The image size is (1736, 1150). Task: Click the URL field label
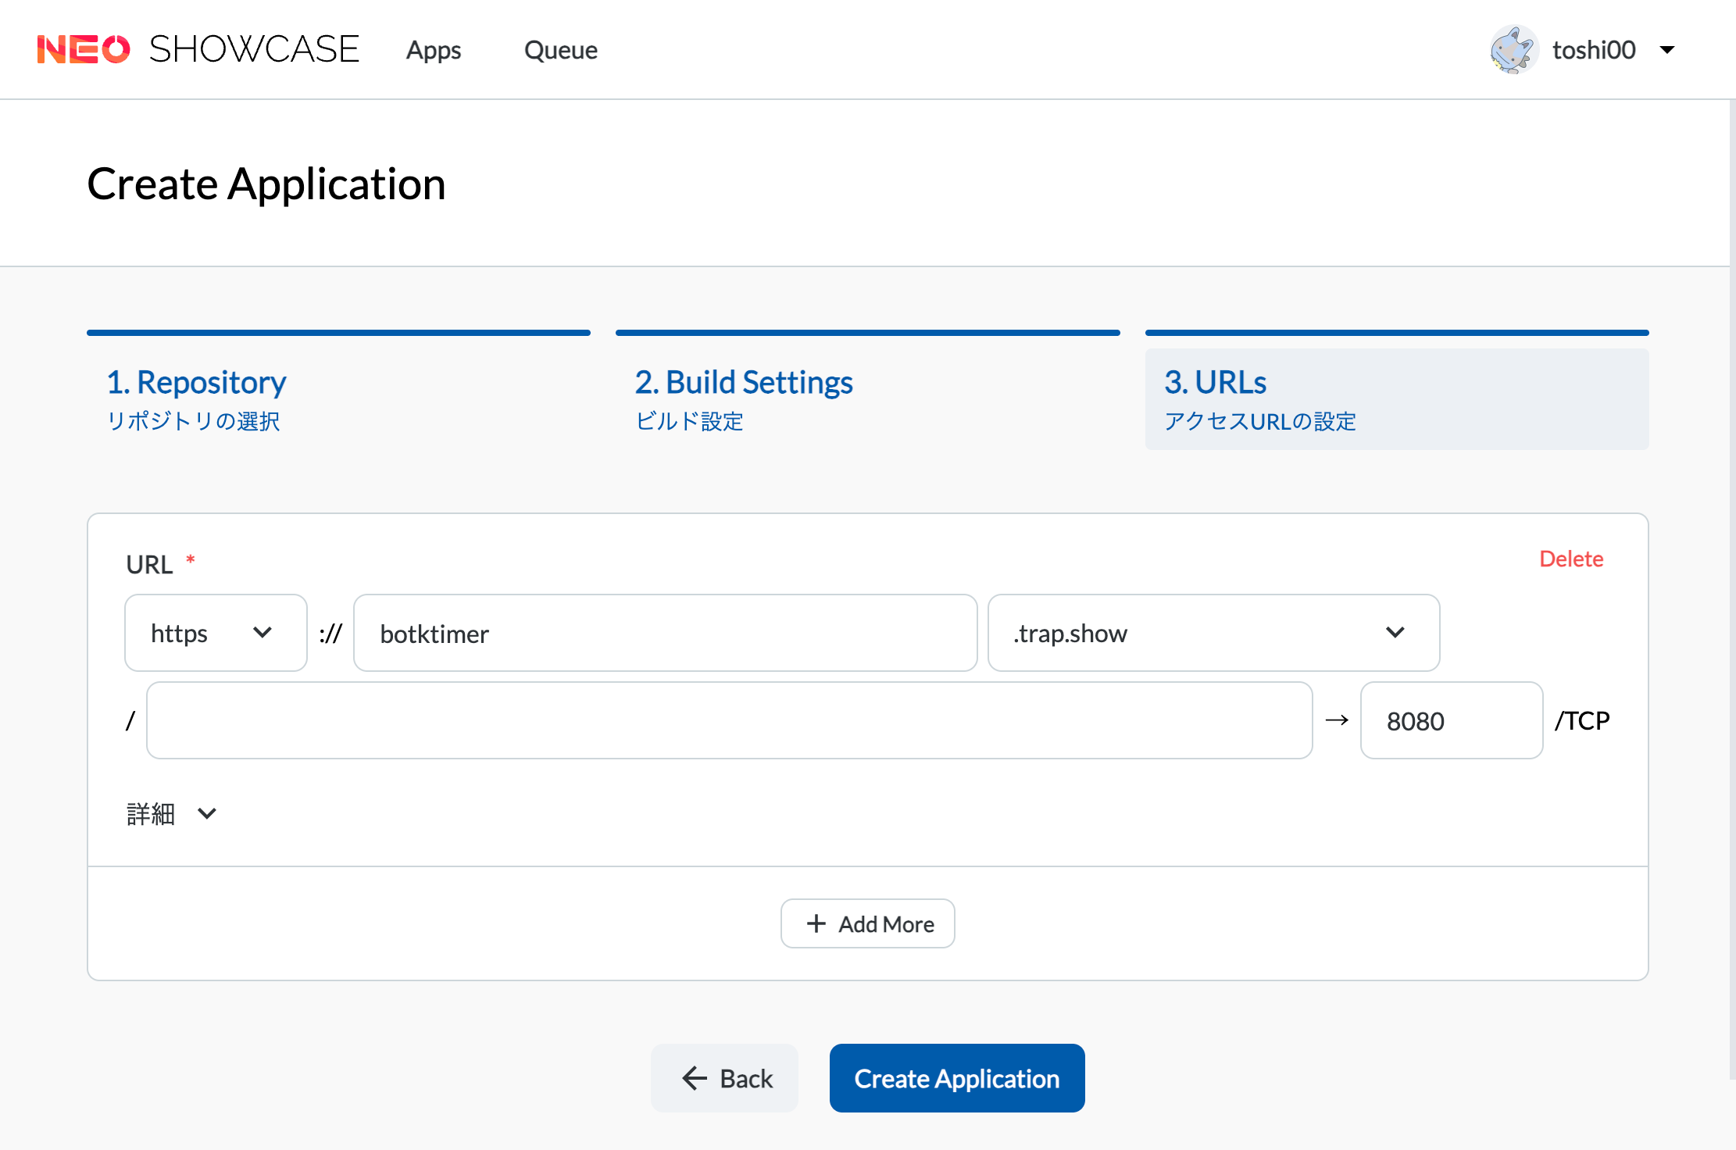[149, 564]
